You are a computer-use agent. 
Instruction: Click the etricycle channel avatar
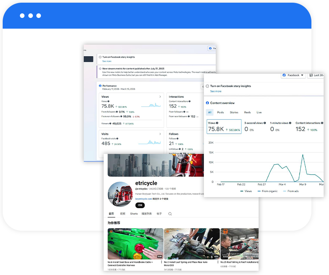pyautogui.click(x=120, y=194)
